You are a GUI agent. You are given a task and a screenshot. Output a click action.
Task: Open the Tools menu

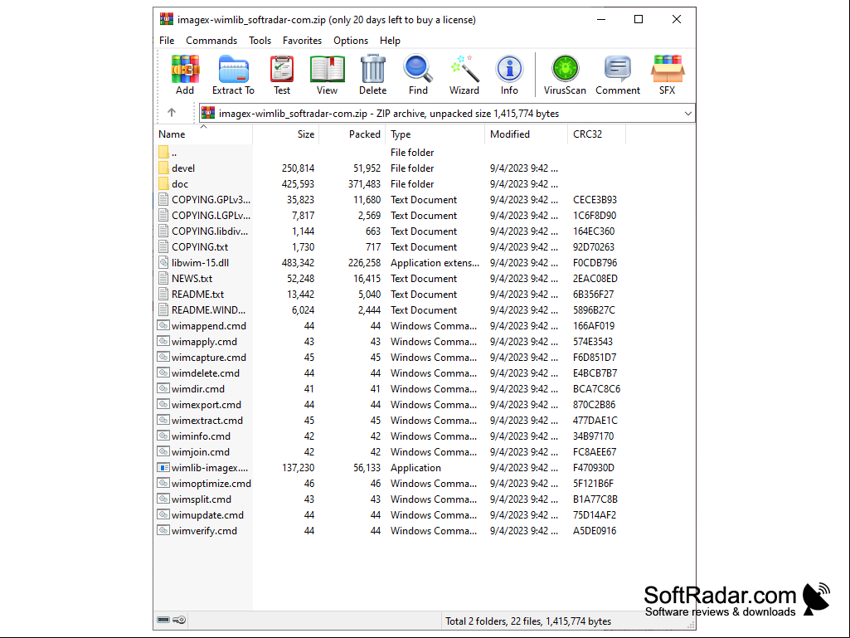[x=260, y=41]
